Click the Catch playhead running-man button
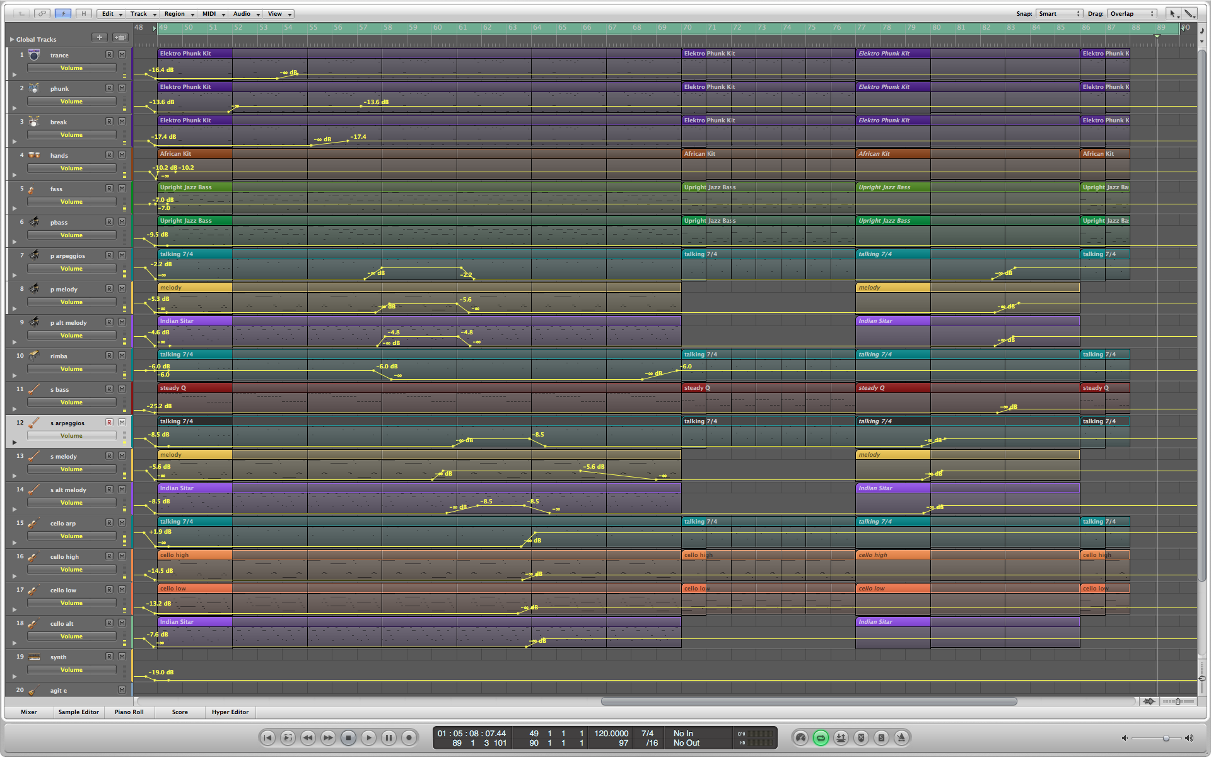This screenshot has width=1211, height=757. click(63, 13)
